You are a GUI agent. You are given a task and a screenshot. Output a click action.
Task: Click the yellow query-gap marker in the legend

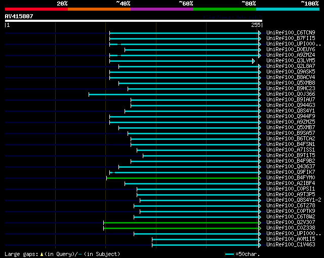tap(42, 254)
